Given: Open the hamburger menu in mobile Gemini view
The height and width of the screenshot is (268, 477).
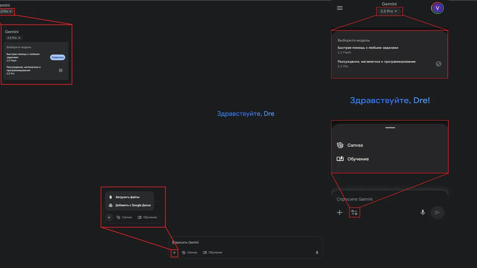Looking at the screenshot, I should click(x=339, y=8).
